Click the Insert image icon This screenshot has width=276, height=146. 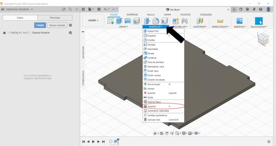pyautogui.click(x=240, y=21)
